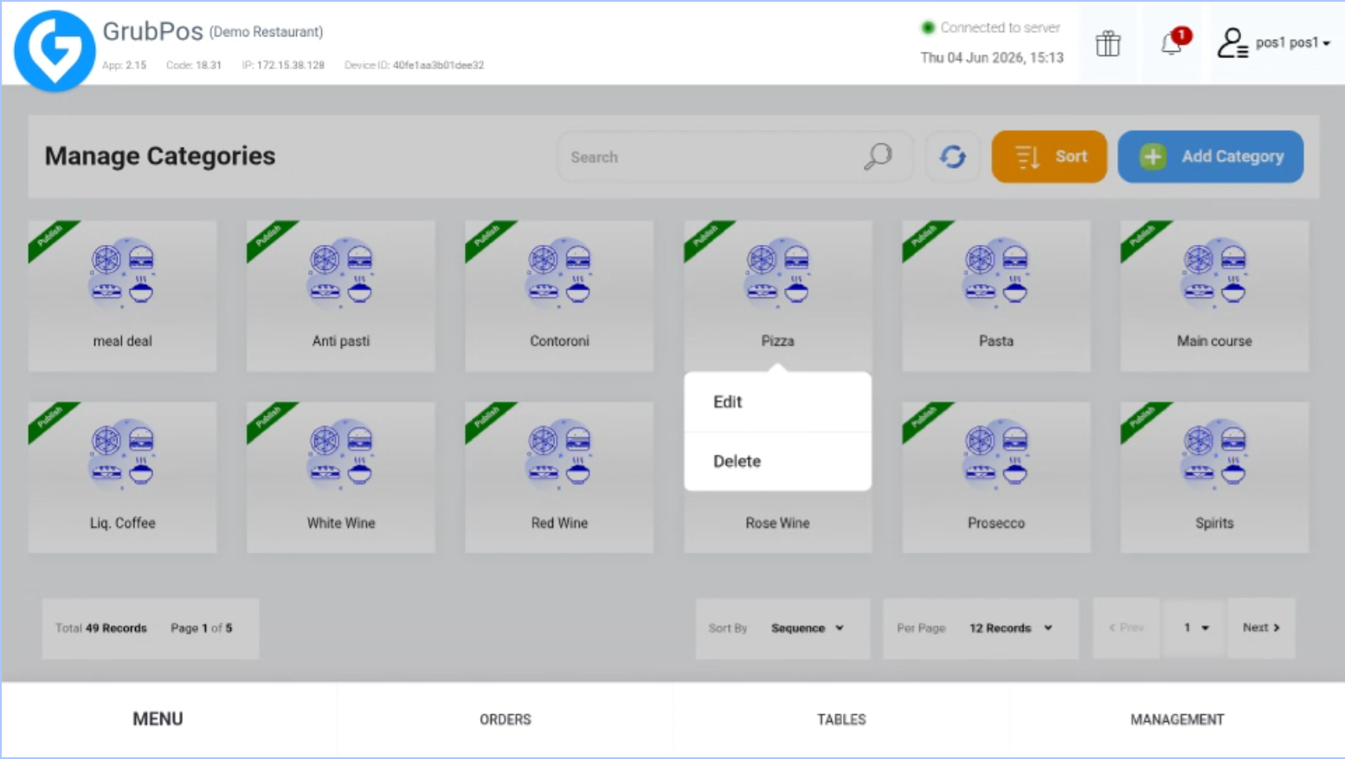Refresh the categories list
This screenshot has width=1345, height=759.
coord(952,157)
